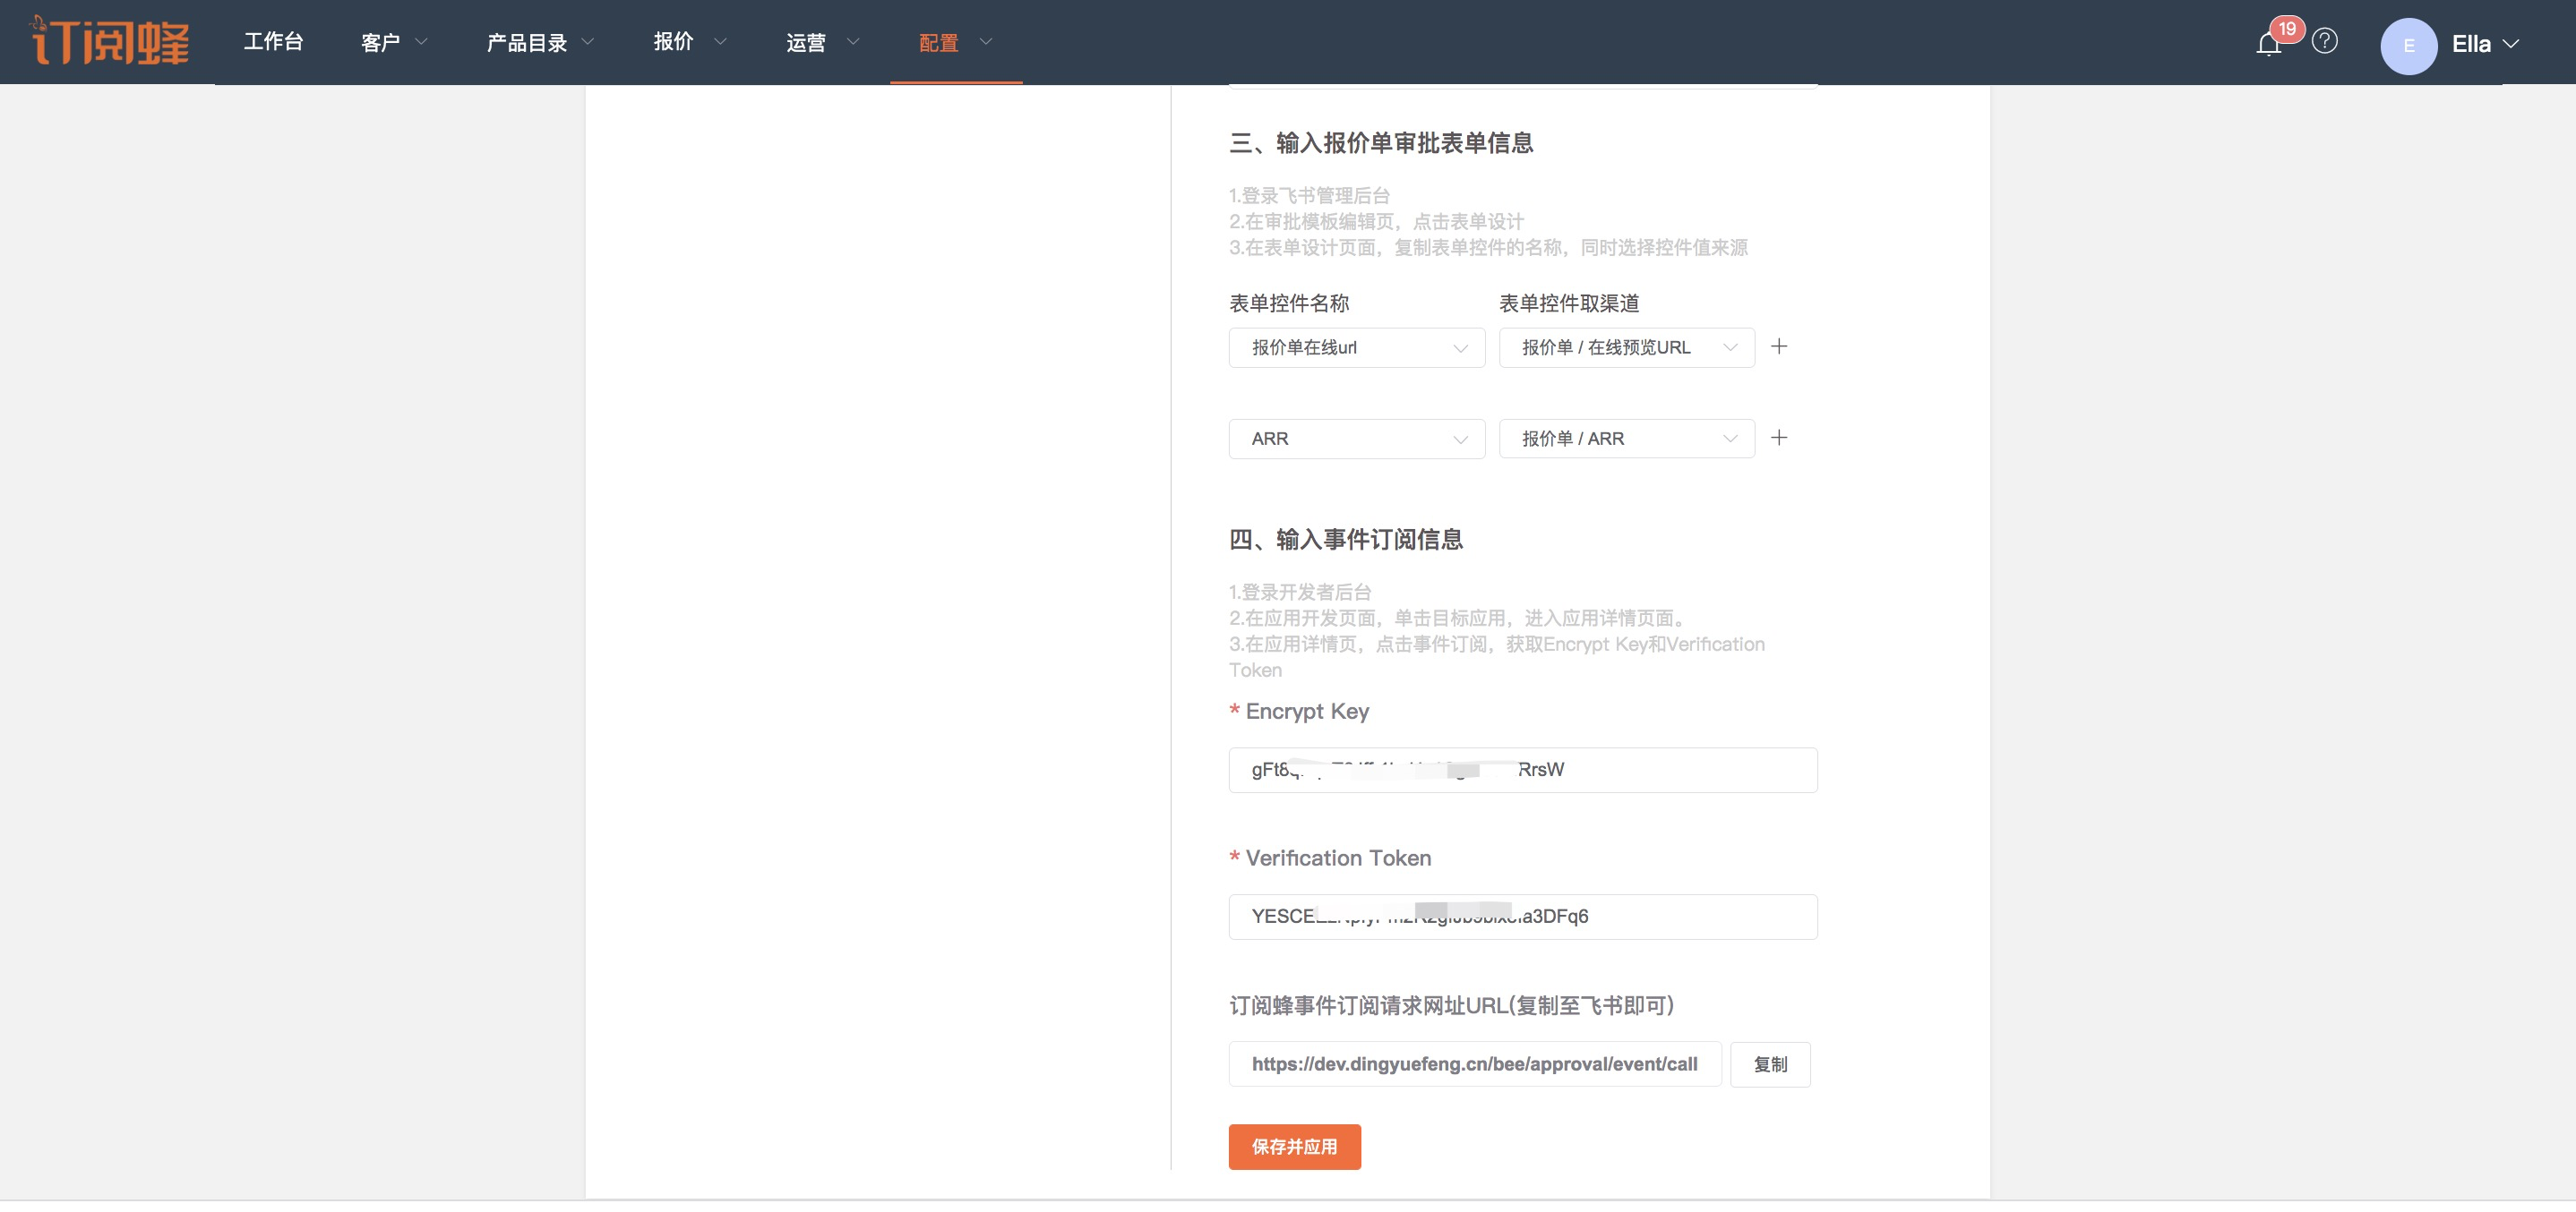Add row with plus next to 在线预览URL
The image size is (2576, 1212).
coord(1779,346)
